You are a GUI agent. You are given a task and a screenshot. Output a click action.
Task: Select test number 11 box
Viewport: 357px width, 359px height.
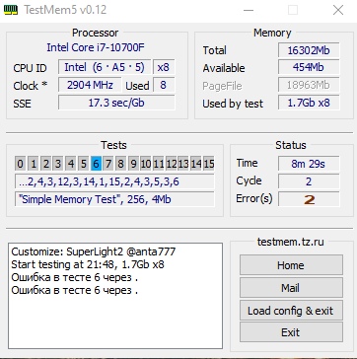159,164
